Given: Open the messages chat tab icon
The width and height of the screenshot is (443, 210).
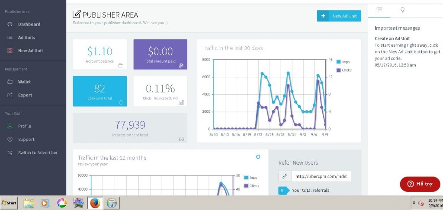Looking at the screenshot, I should click(x=379, y=10).
